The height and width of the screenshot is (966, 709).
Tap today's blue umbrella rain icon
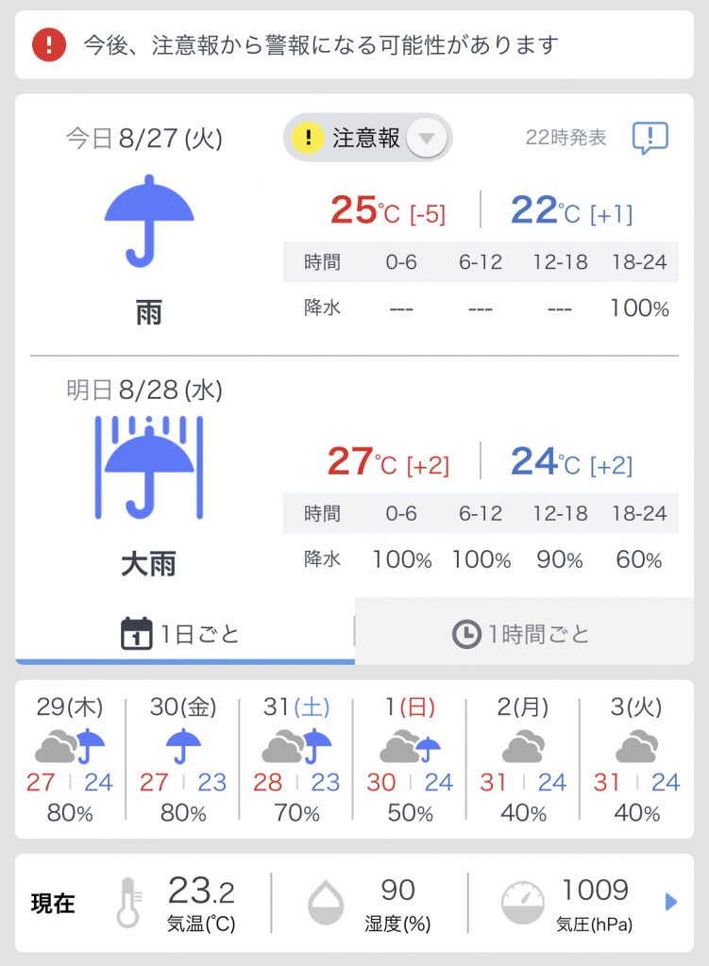click(148, 221)
